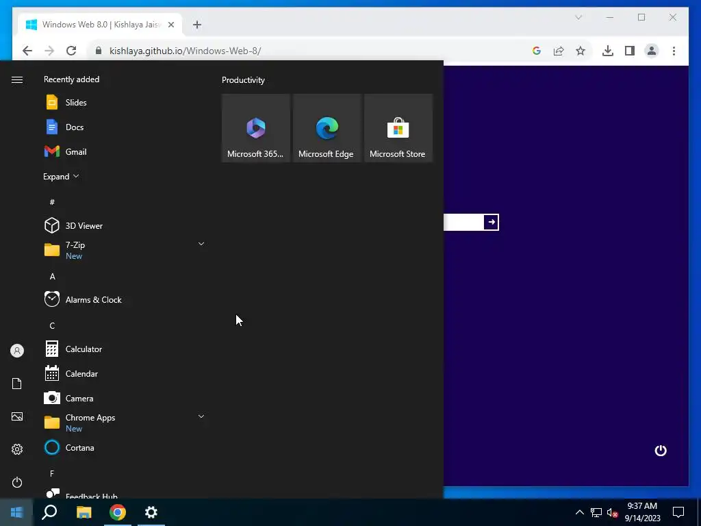This screenshot has width=701, height=526.
Task: Go back in Chrome
Action: pos(27,51)
